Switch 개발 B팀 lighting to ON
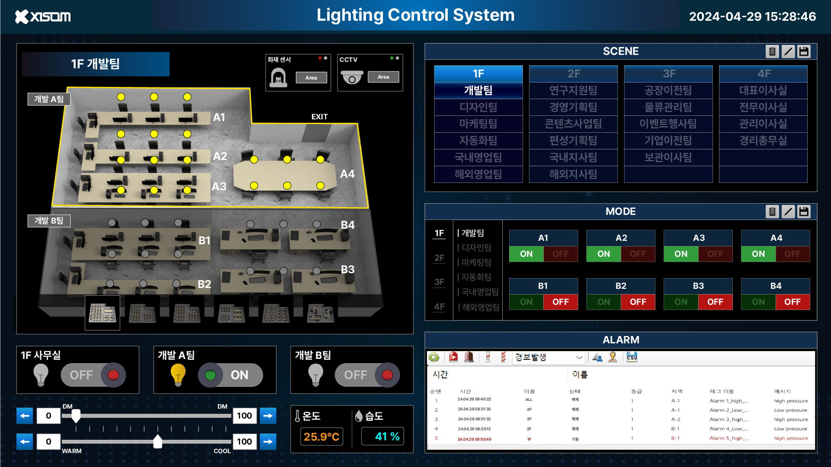The image size is (831, 467). (367, 375)
